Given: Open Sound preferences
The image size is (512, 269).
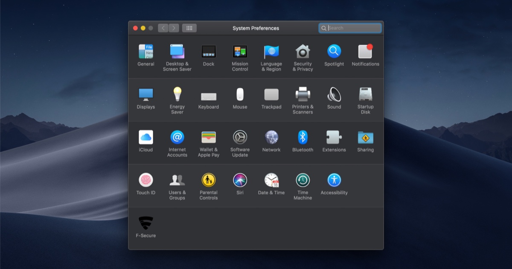Looking at the screenshot, I should coord(334,94).
